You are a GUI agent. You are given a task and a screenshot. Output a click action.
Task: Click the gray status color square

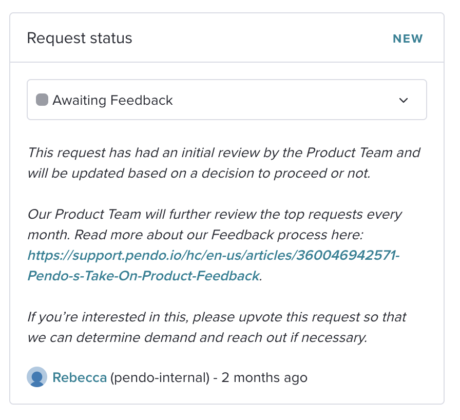42,100
